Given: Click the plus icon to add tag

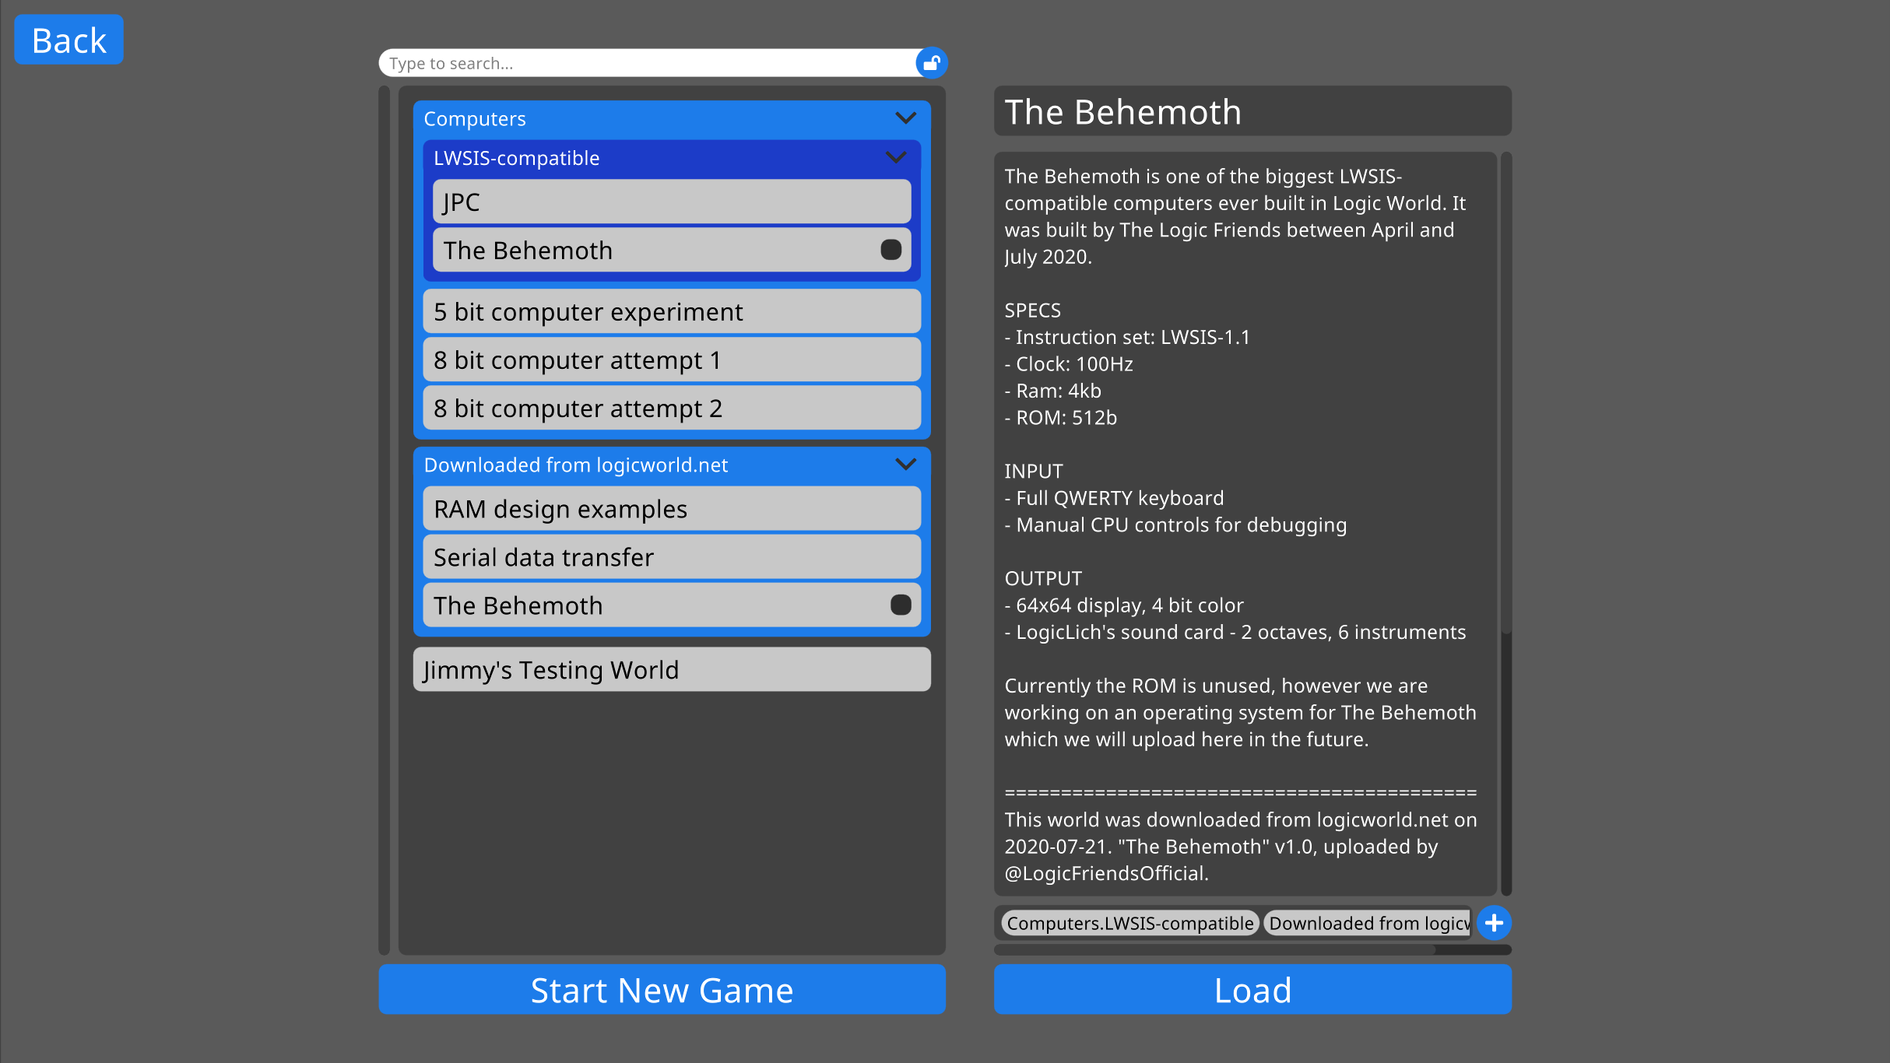Looking at the screenshot, I should pyautogui.click(x=1494, y=923).
